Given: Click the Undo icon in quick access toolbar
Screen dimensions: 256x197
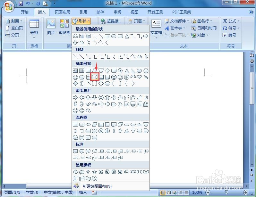Looking at the screenshot, I should click(x=28, y=4).
